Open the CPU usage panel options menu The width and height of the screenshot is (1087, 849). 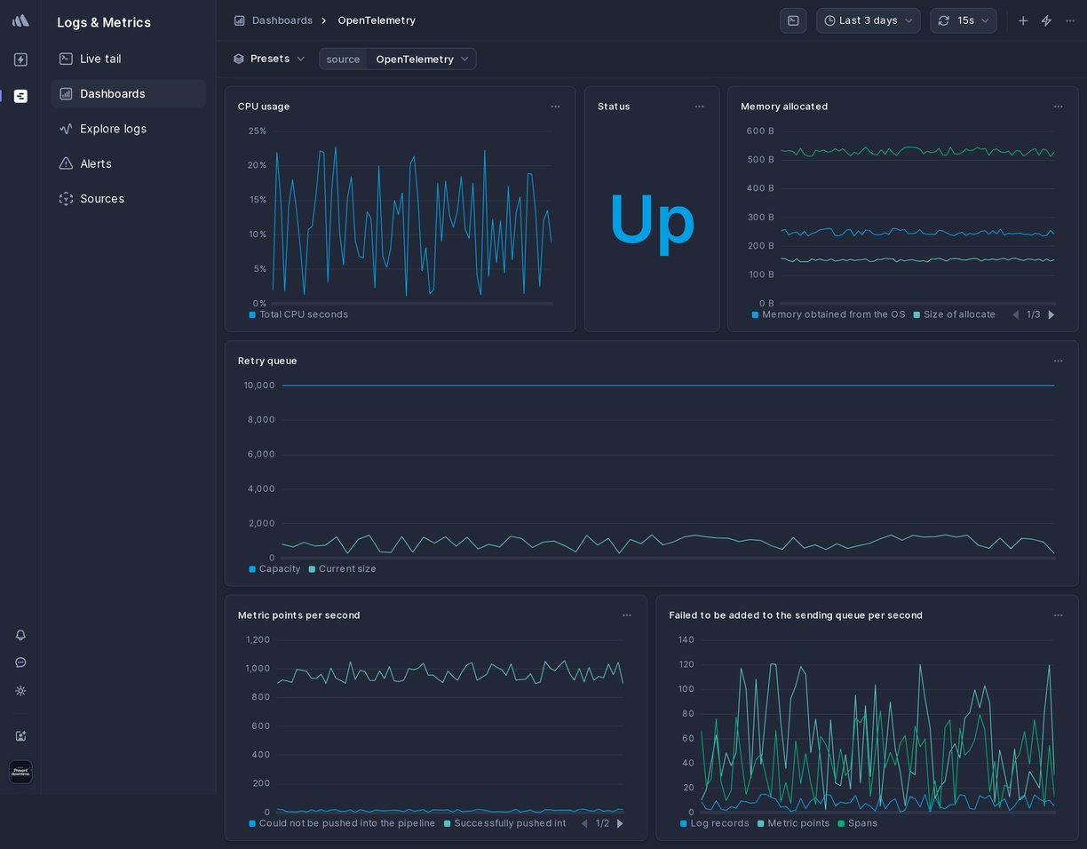(555, 107)
